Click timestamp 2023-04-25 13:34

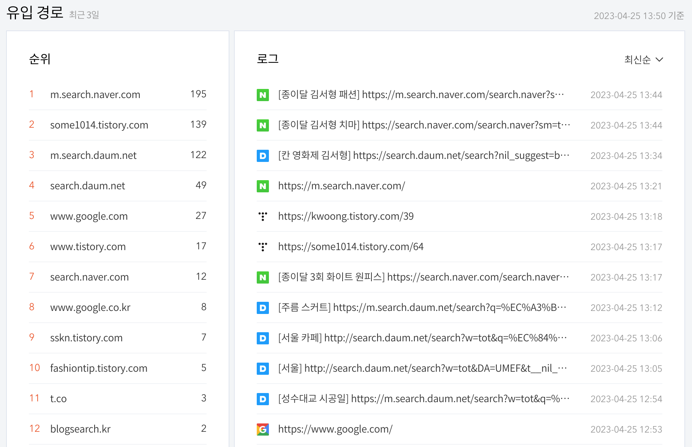[626, 156]
